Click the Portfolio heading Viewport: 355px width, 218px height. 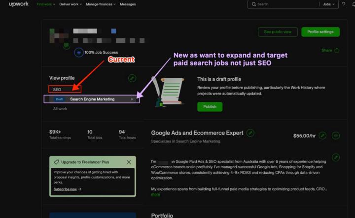[162, 215]
